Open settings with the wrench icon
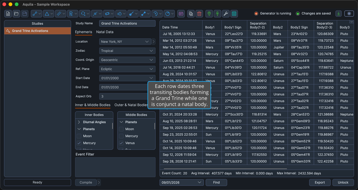 [x=226, y=14]
